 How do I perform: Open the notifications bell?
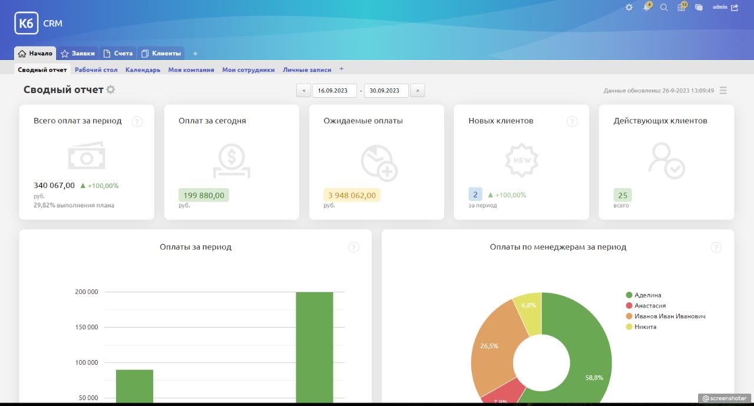pos(646,8)
